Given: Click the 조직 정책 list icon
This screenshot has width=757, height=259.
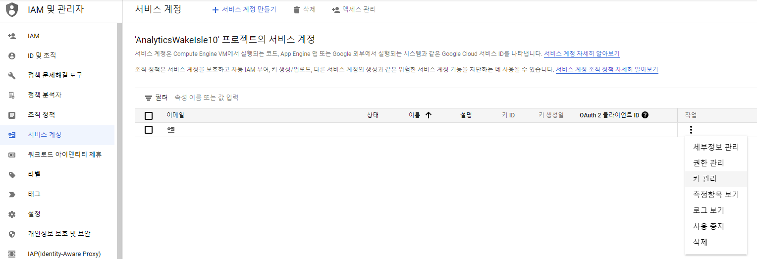Looking at the screenshot, I should [12, 115].
